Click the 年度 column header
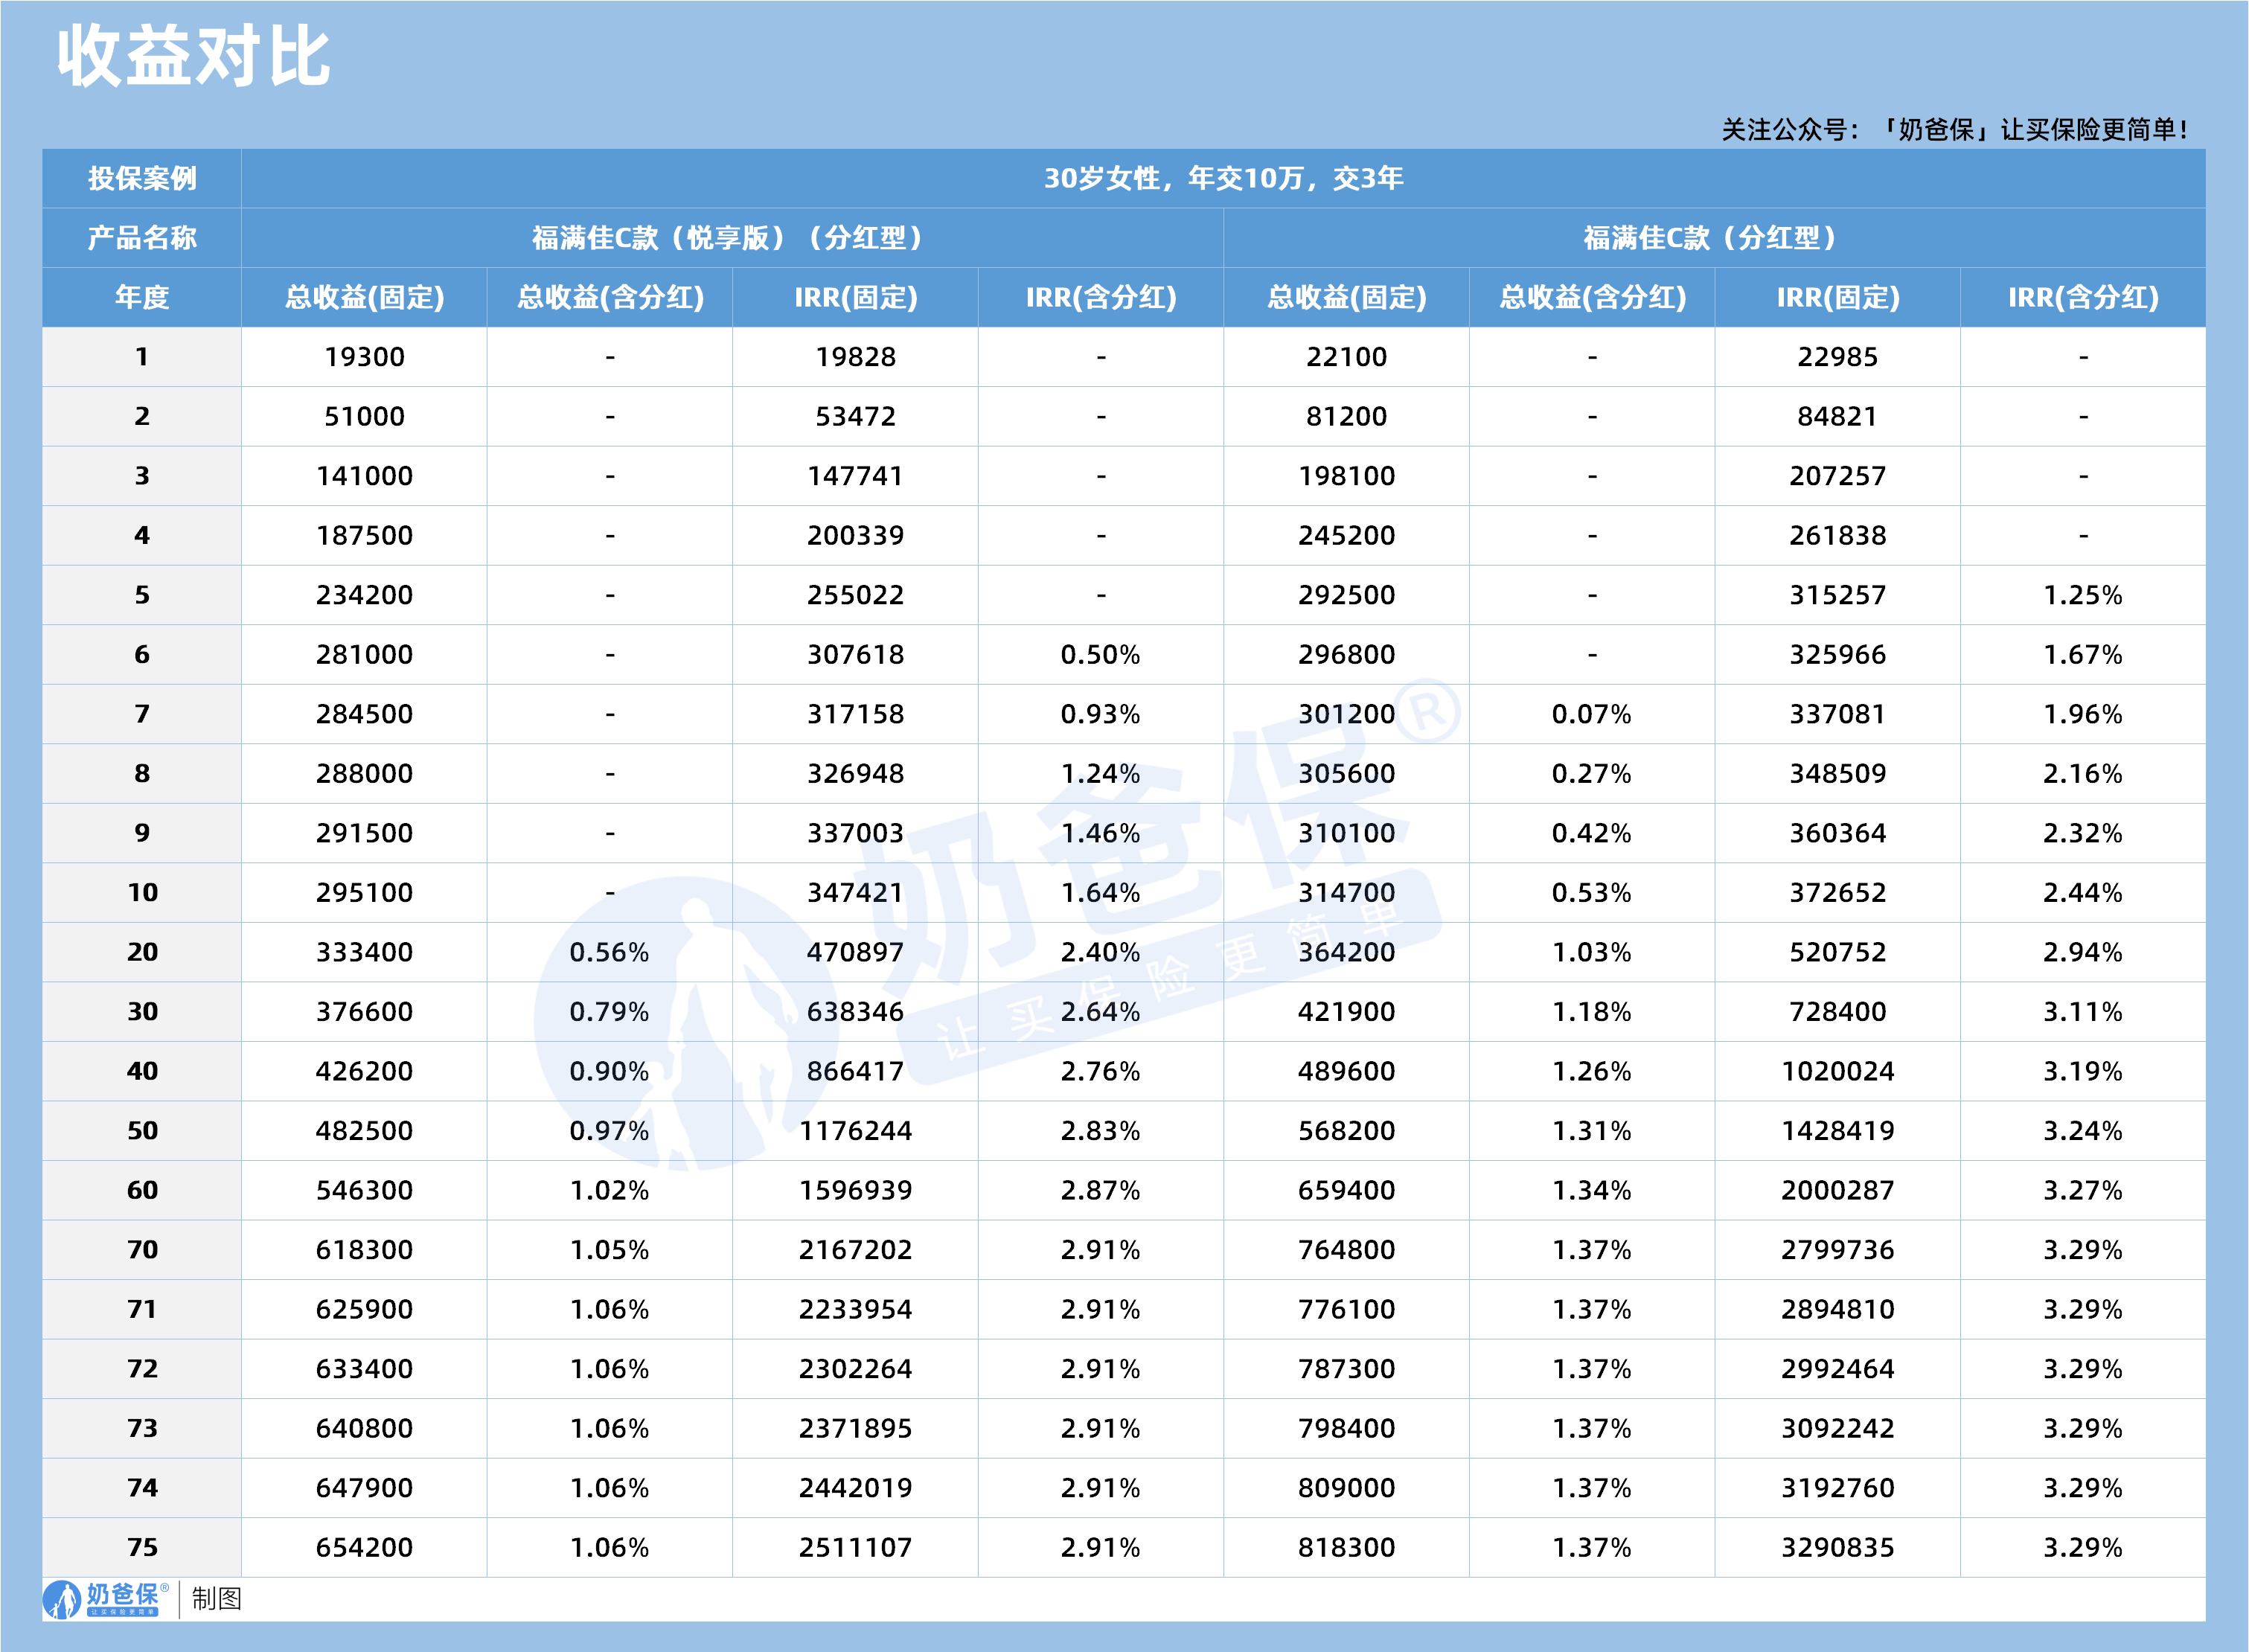Screen dimensions: 2249x1652 142,297
